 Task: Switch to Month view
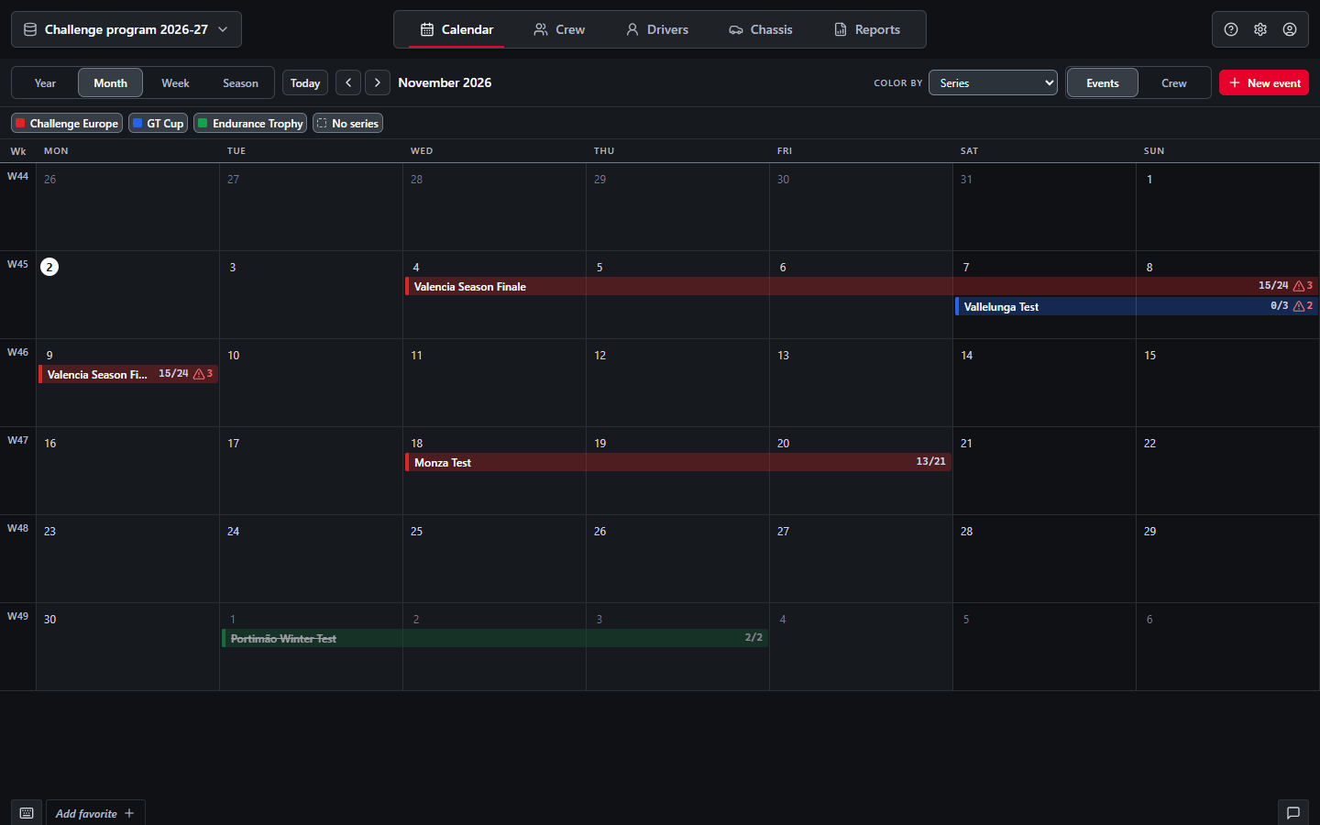click(110, 82)
